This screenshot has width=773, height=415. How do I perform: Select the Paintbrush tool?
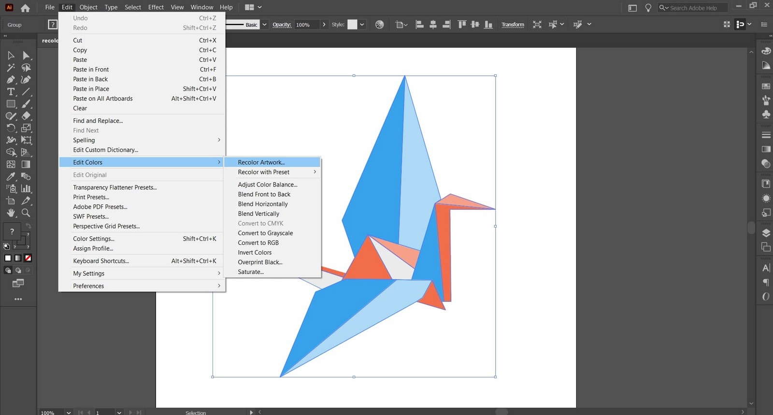26,104
